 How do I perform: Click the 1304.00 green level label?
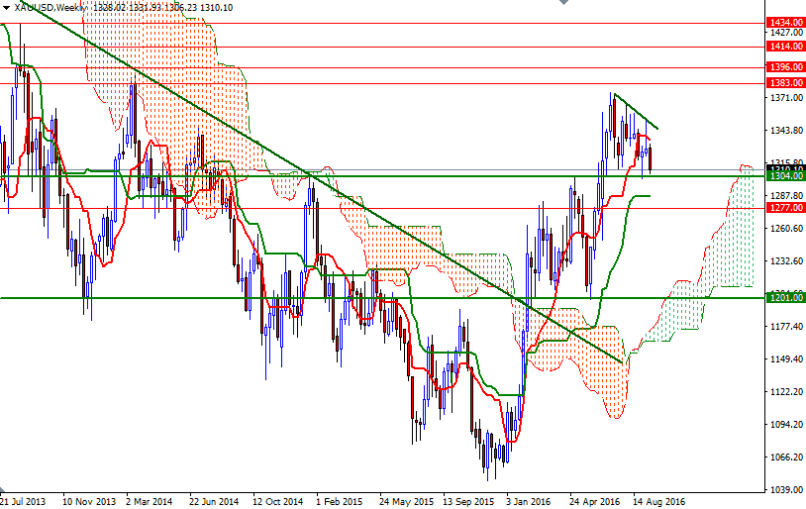click(785, 176)
